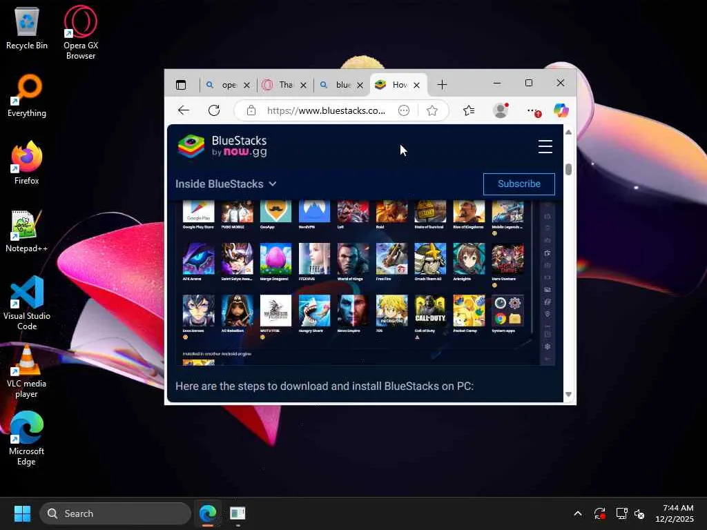Open the address bar more-options bubble icon
This screenshot has height=530, width=707.
[x=404, y=110]
